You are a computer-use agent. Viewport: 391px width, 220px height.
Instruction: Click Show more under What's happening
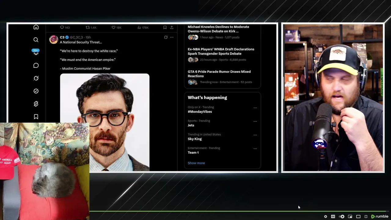pyautogui.click(x=196, y=163)
